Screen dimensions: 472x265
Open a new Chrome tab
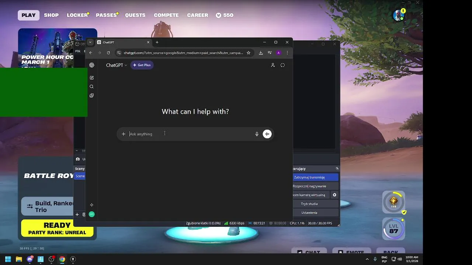pyautogui.click(x=157, y=42)
